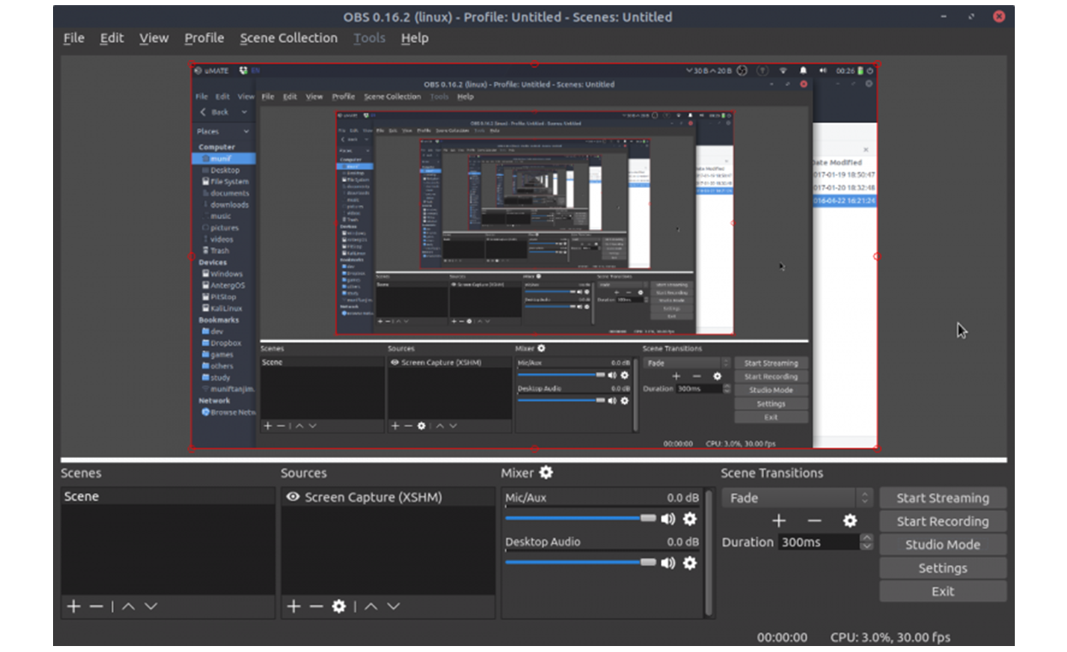
Task: Add a new scene with plus icon
Action: coord(74,606)
